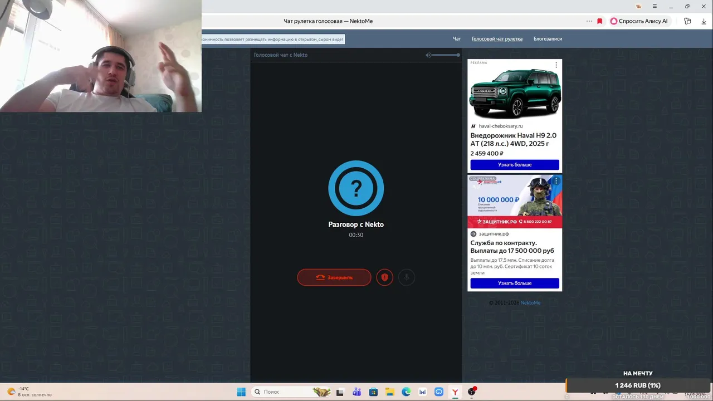Click the Голосовой чат с Nekto header

(281, 55)
